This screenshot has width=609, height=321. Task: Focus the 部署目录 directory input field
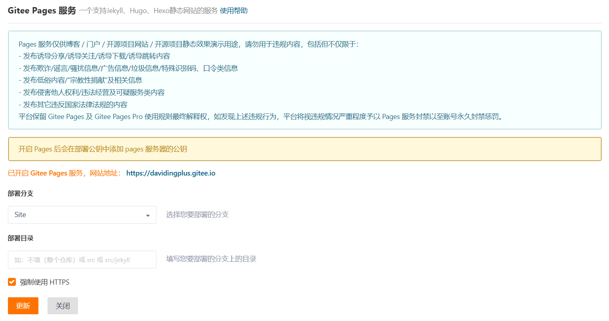pyautogui.click(x=82, y=259)
